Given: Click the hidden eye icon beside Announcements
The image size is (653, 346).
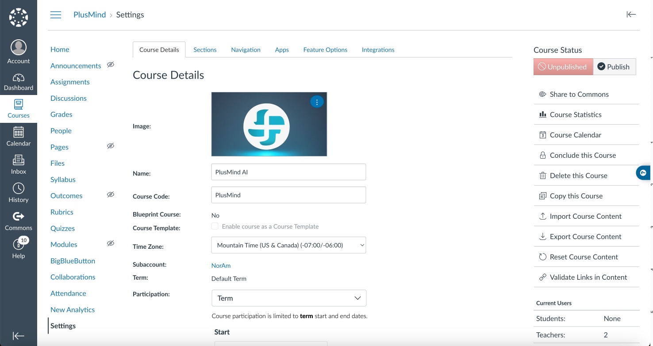Looking at the screenshot, I should pos(111,65).
